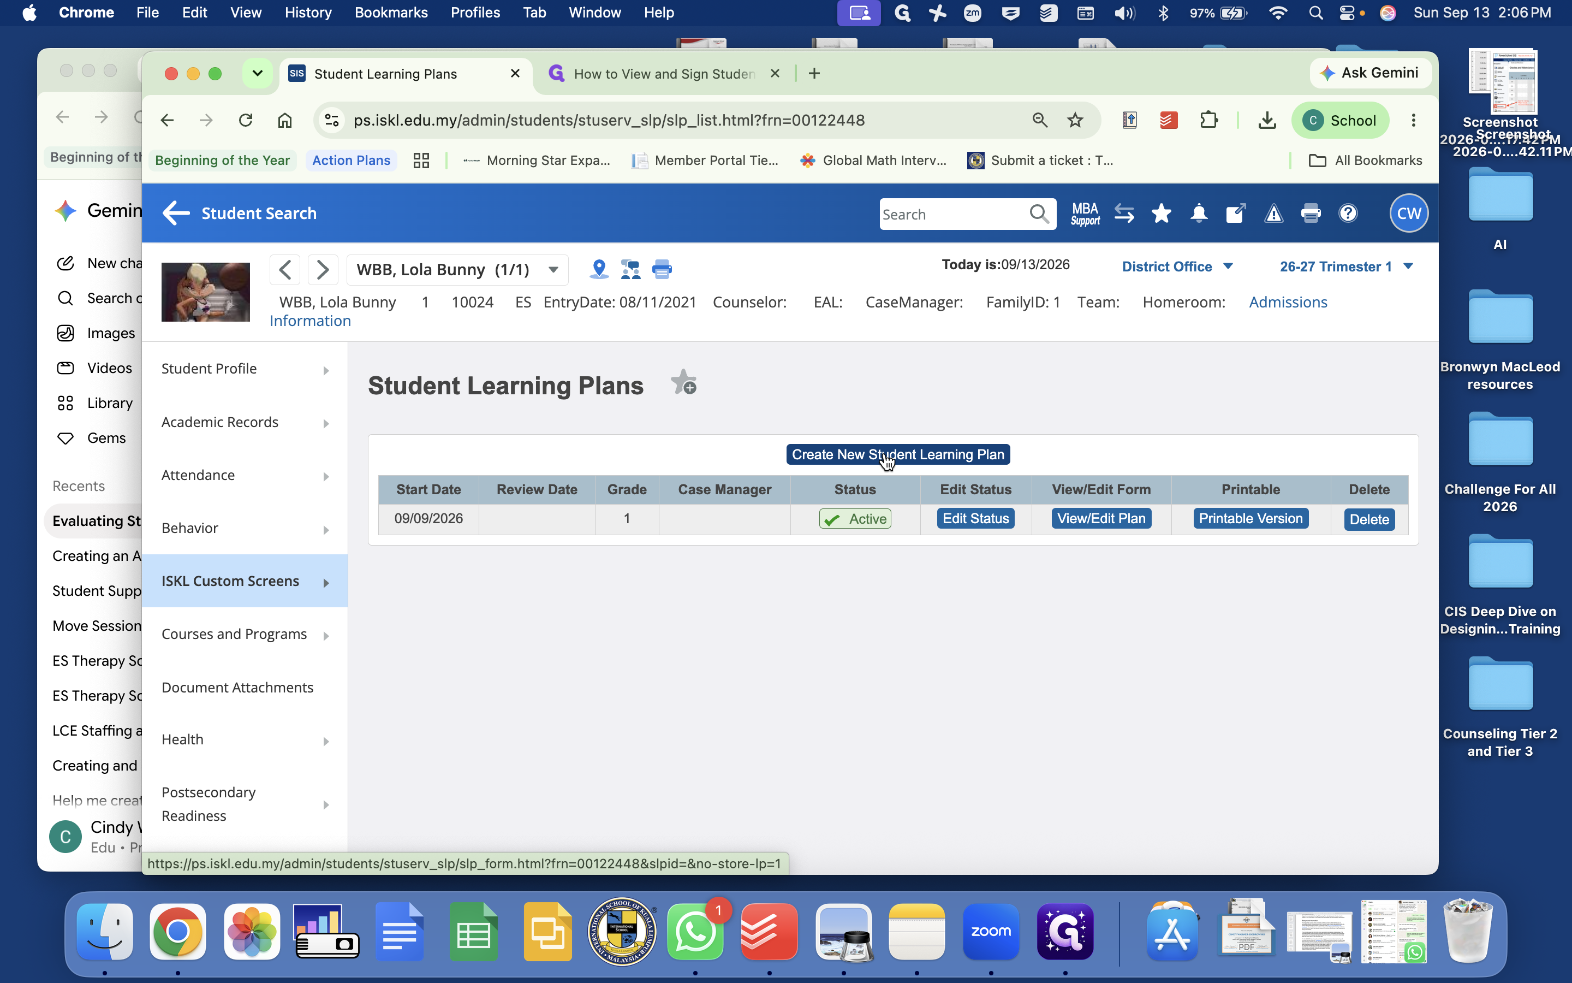1572x983 pixels.
Task: Expand Postsecondary Readiness menu
Action: pos(245,804)
